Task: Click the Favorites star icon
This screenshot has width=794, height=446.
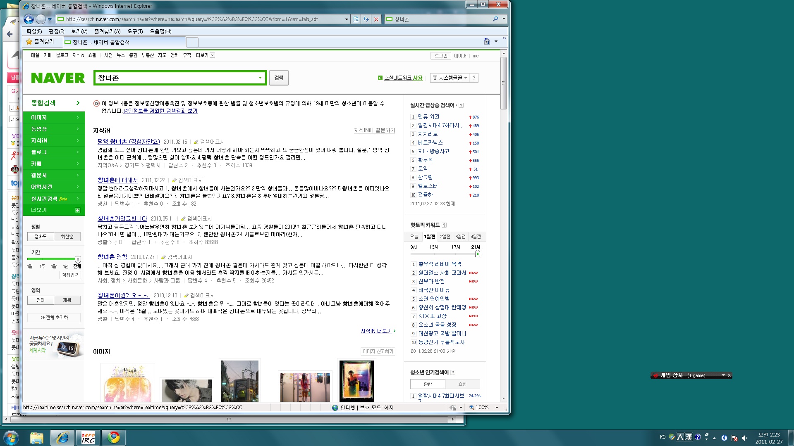Action: coord(29,42)
